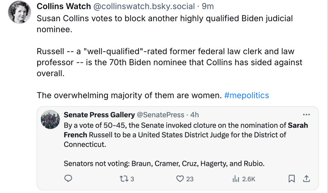Image resolution: width=328 pixels, height=193 pixels.
Task: Click the 2.6K views count
Action: [x=248, y=179]
